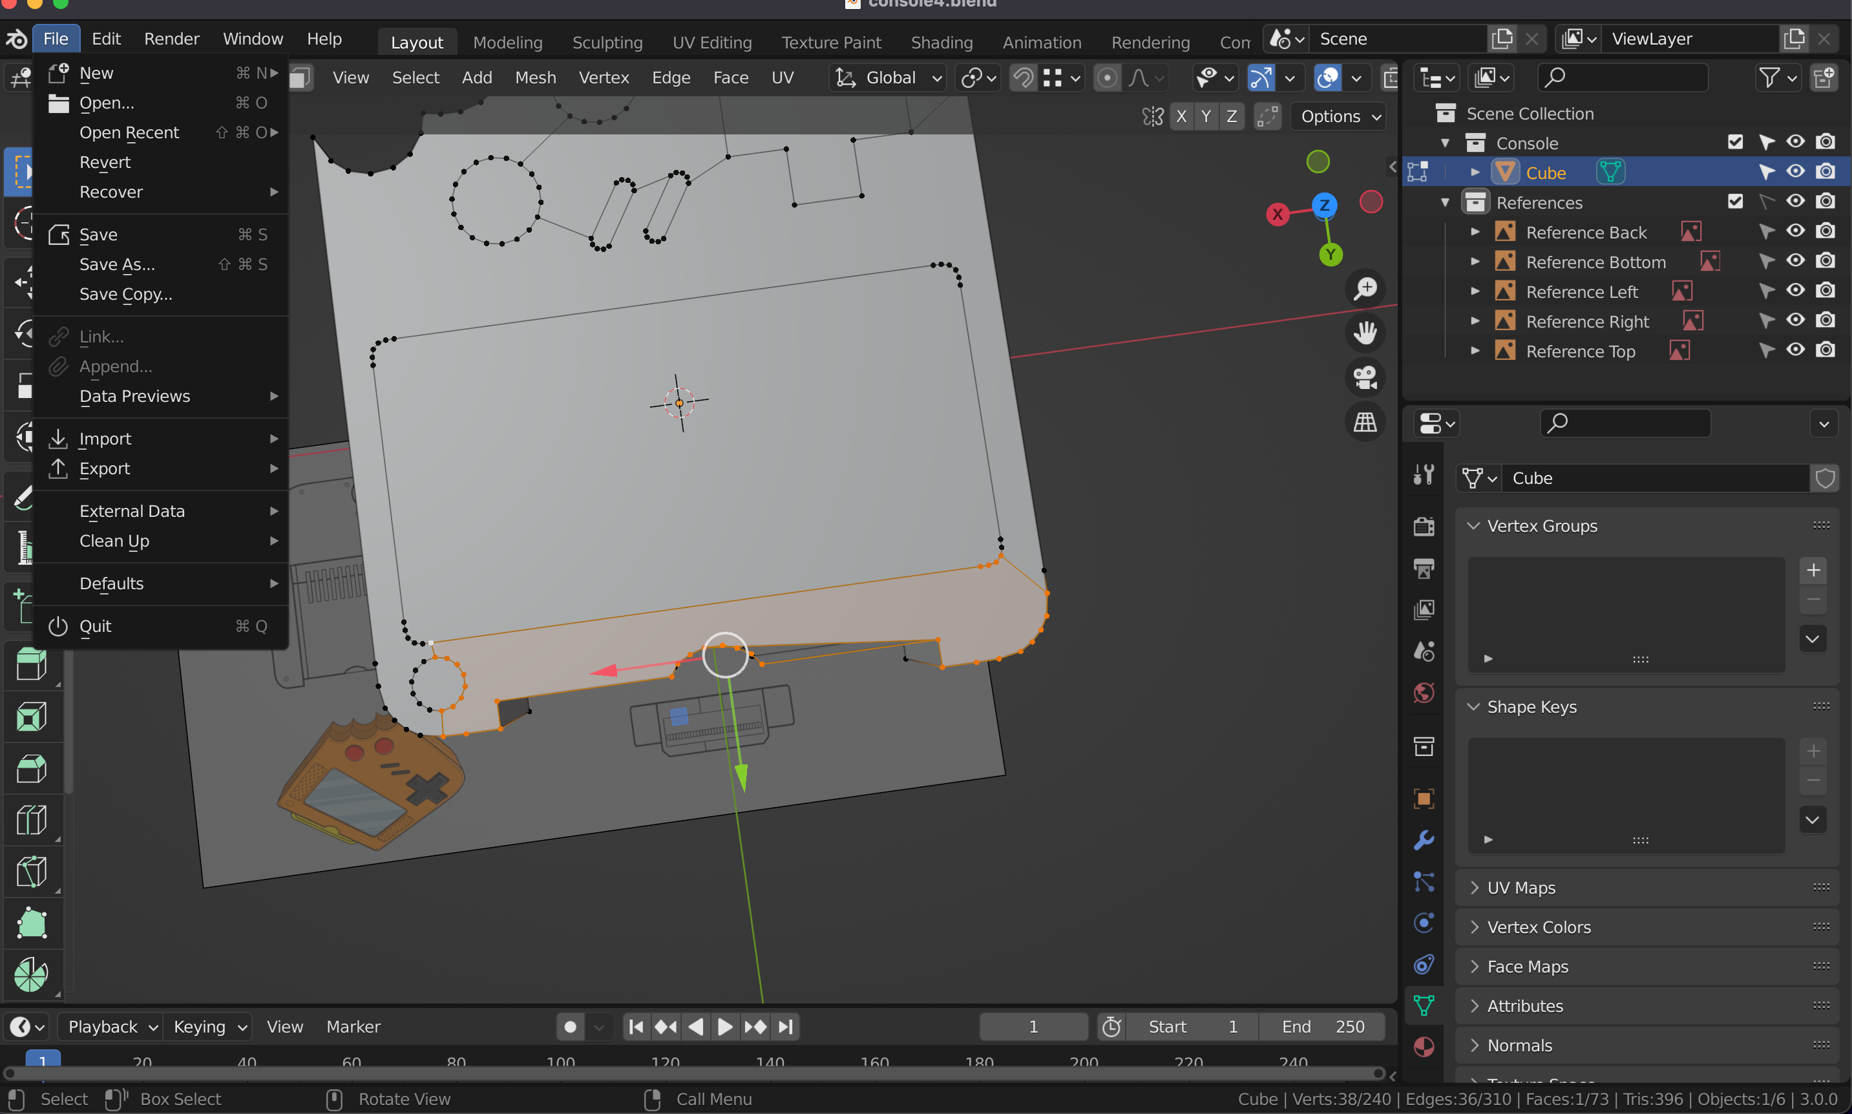The image size is (1852, 1114).
Task: Select the Spin tool in toolbar
Action: tap(32, 974)
